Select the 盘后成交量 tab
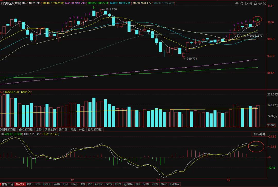This screenshot has height=187, width=278. (x=95, y=130)
